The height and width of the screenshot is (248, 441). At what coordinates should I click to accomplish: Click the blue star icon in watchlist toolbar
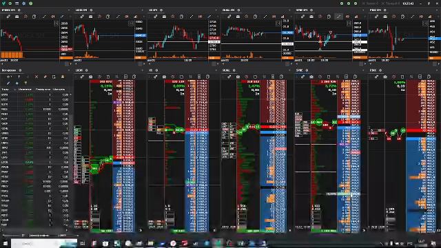click(x=17, y=83)
